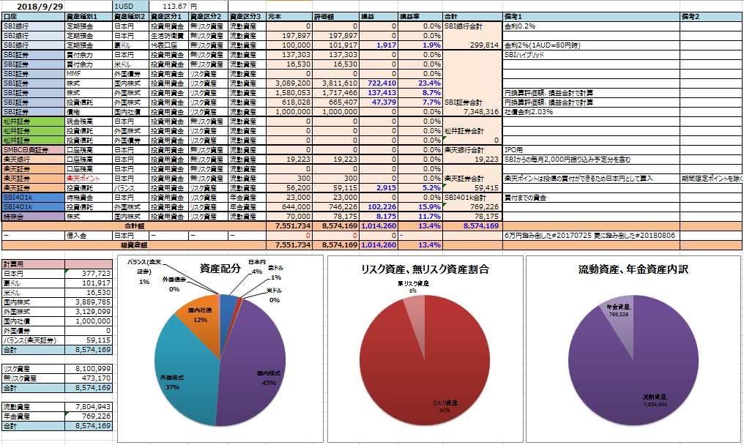This screenshot has width=744, height=445.
Task: Click the 1USD label cell
Action: coord(131,6)
